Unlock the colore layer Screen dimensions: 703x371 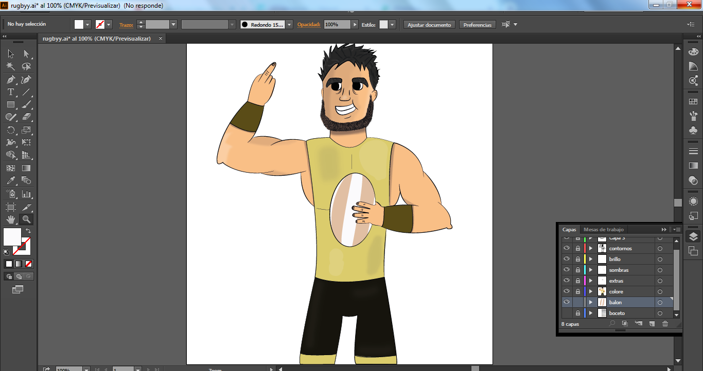point(577,291)
